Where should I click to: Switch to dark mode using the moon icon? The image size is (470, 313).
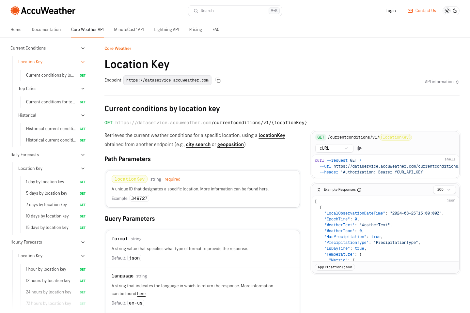[455, 10]
